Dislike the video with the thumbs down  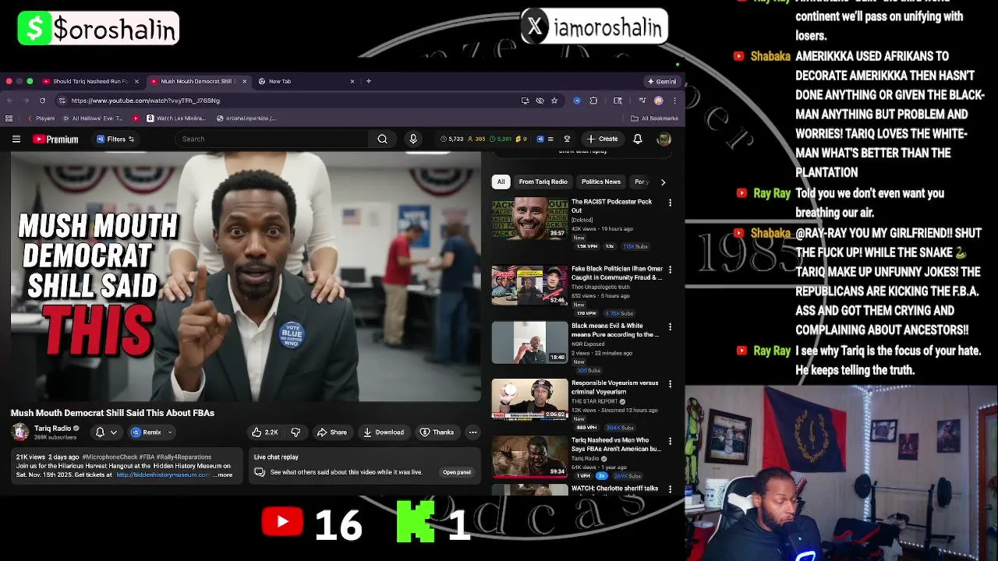coord(296,432)
